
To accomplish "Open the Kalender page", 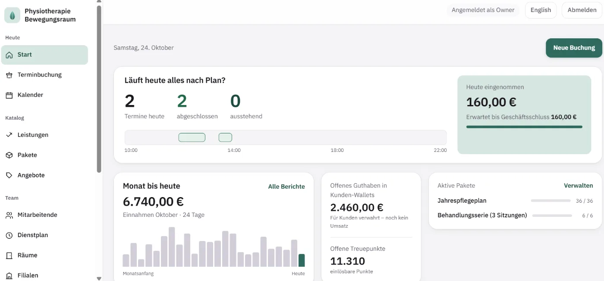I will click(44, 95).
